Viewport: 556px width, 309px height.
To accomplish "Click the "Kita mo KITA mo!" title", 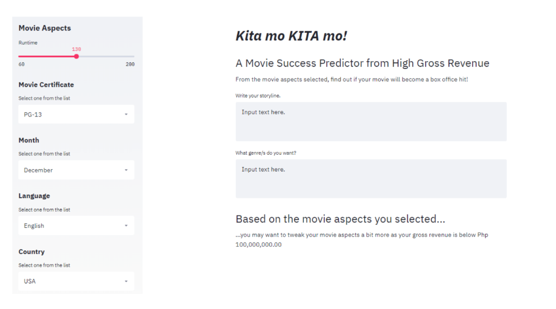I will click(x=291, y=36).
